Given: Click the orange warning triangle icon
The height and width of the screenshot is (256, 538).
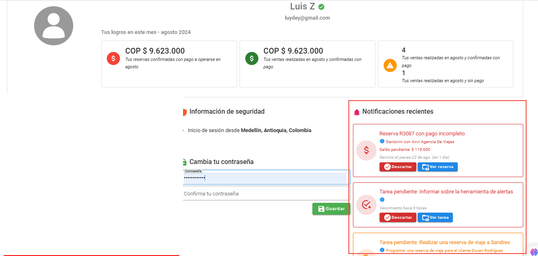Looking at the screenshot, I should 390,65.
